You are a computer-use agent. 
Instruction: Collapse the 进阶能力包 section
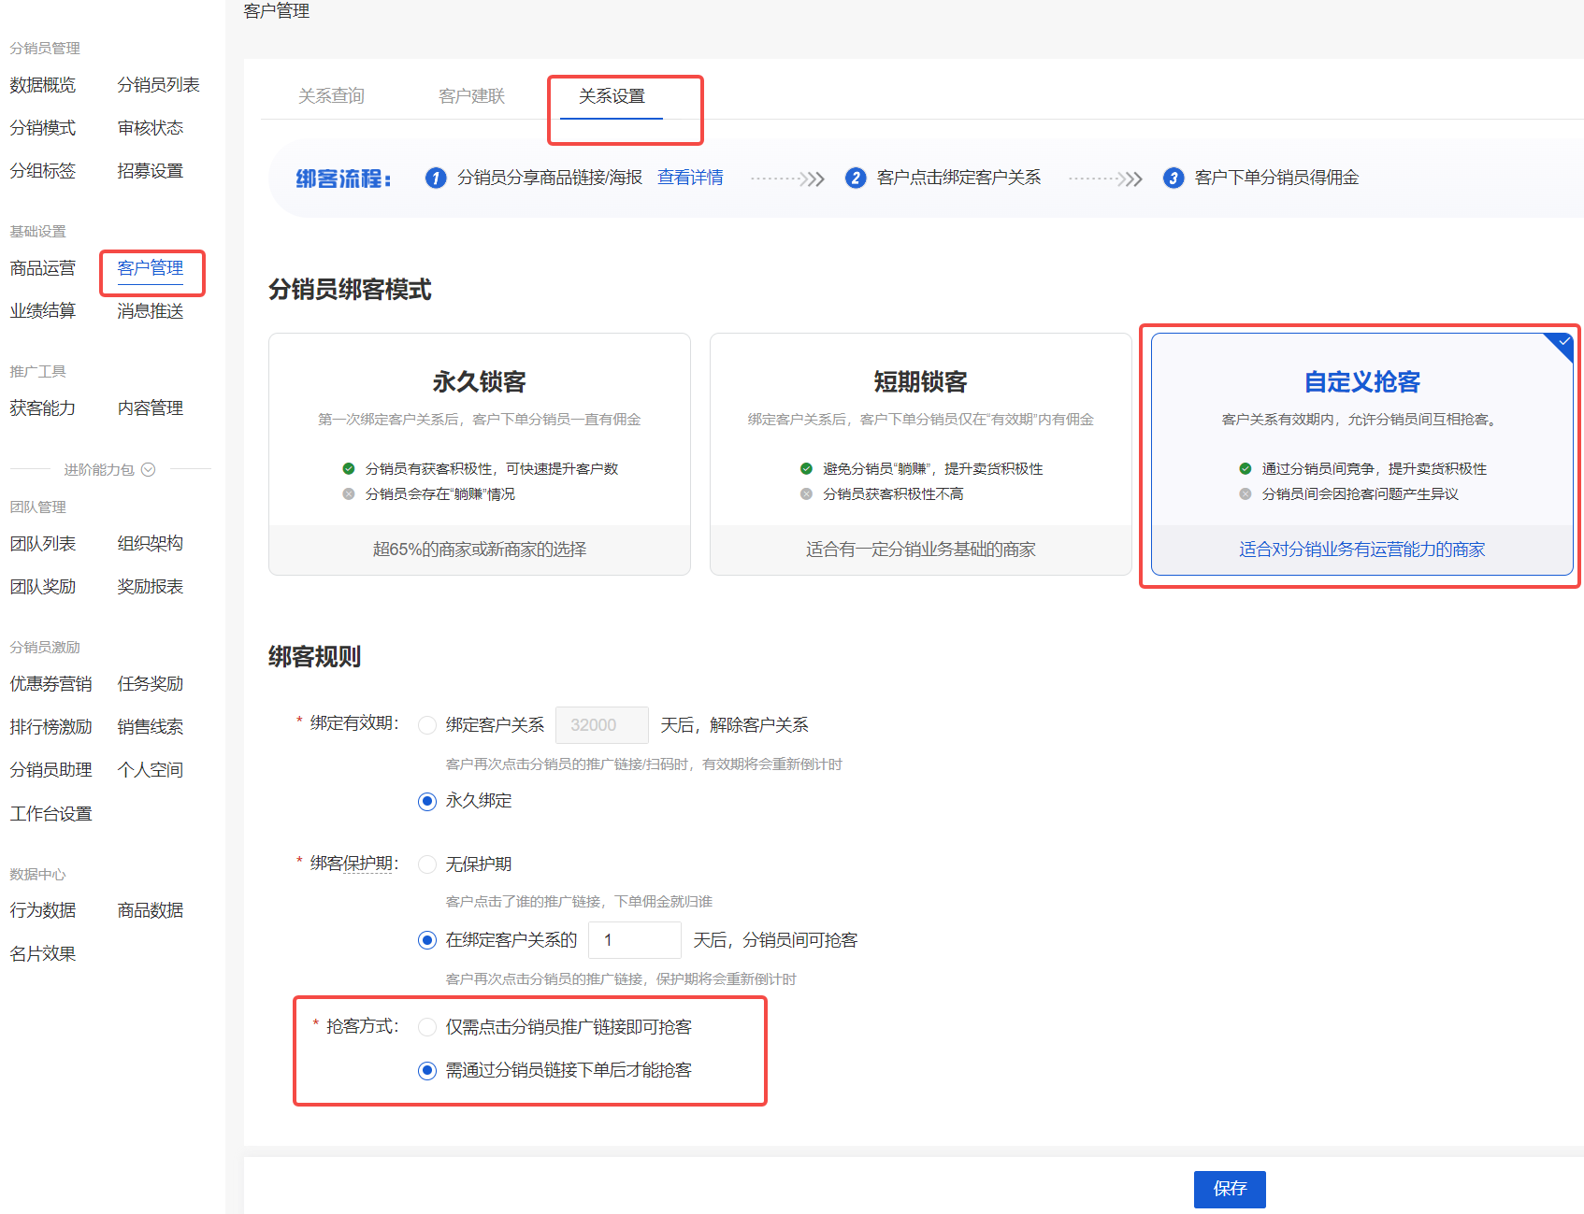coord(149,469)
